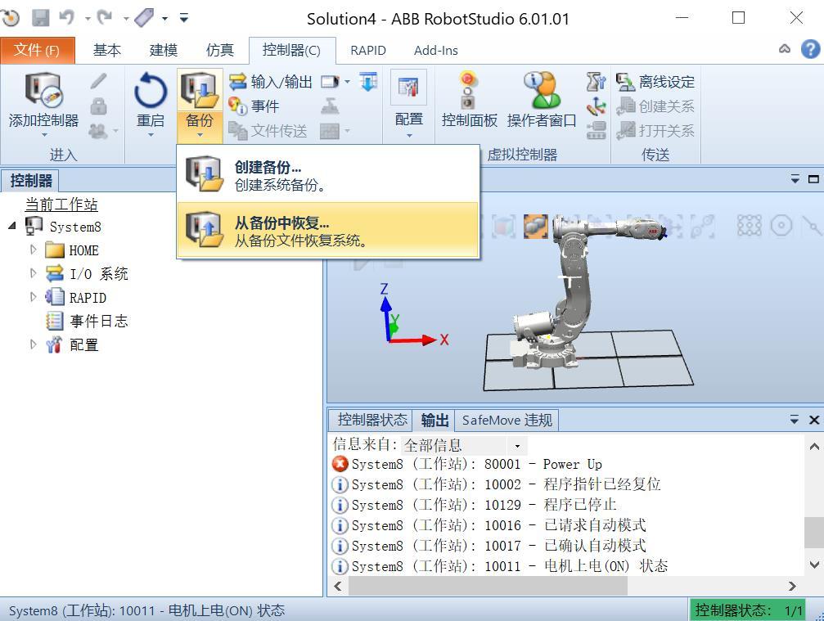Click Offline Settings (离线设定)
Screen dimensions: 824x621
pos(655,82)
